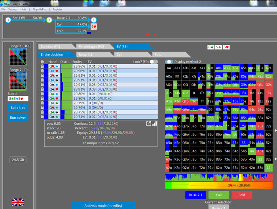This screenshot has height=209, width=277.
Task: Click the pop-out window icon in the stats box
Action: tap(148, 123)
